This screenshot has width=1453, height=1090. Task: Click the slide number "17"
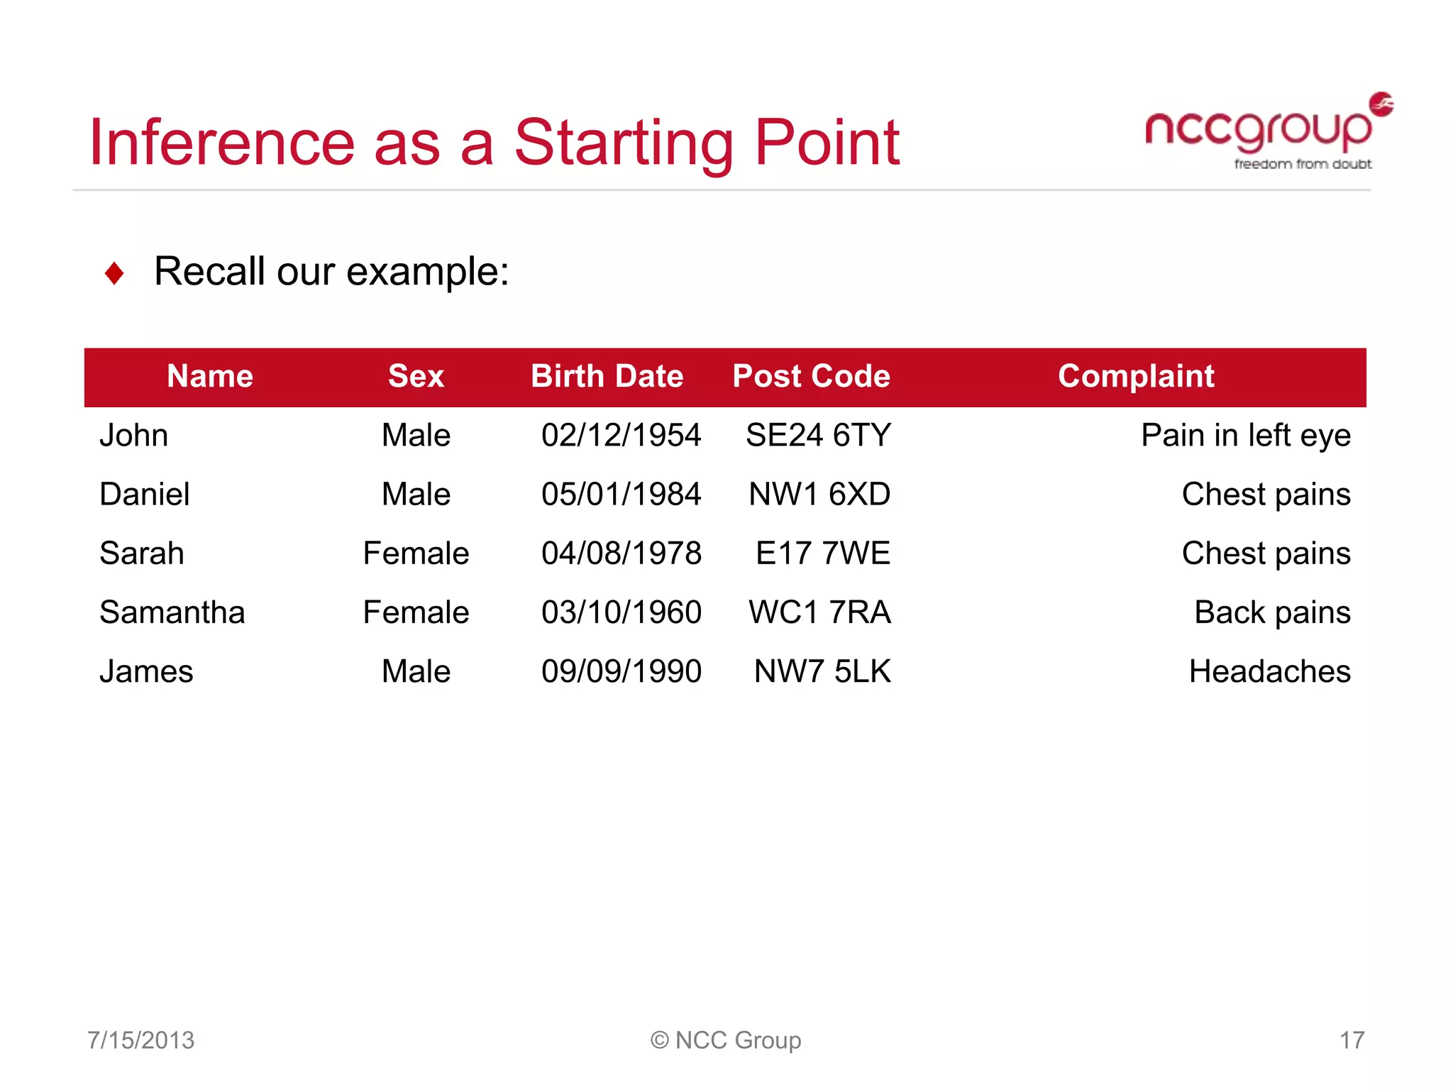pyautogui.click(x=1352, y=1040)
